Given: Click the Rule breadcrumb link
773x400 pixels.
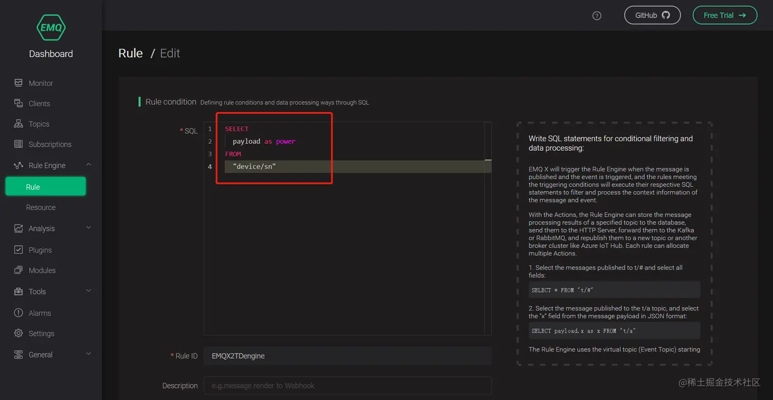Looking at the screenshot, I should click(130, 53).
